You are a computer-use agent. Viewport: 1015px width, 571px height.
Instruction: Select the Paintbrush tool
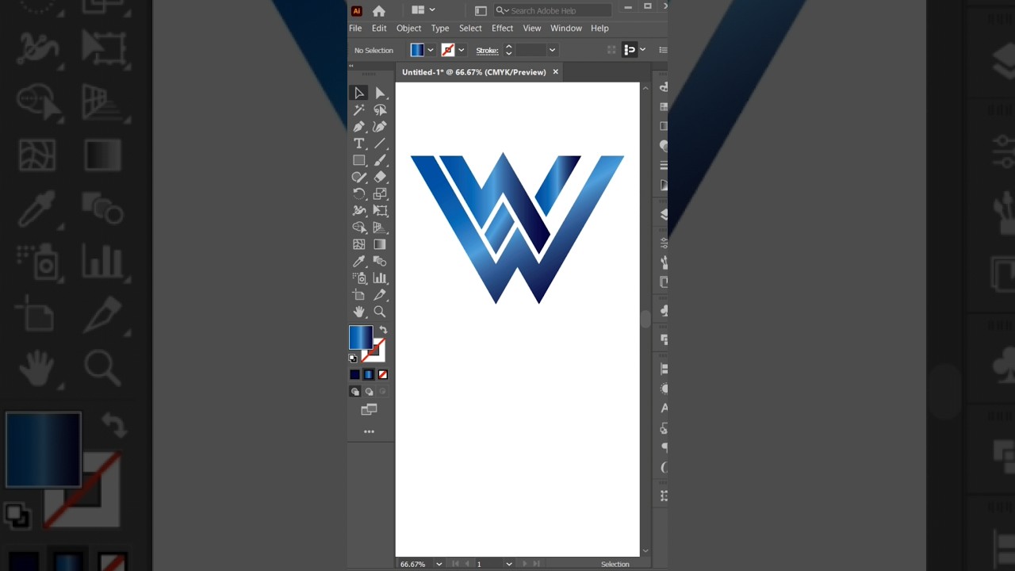point(380,160)
